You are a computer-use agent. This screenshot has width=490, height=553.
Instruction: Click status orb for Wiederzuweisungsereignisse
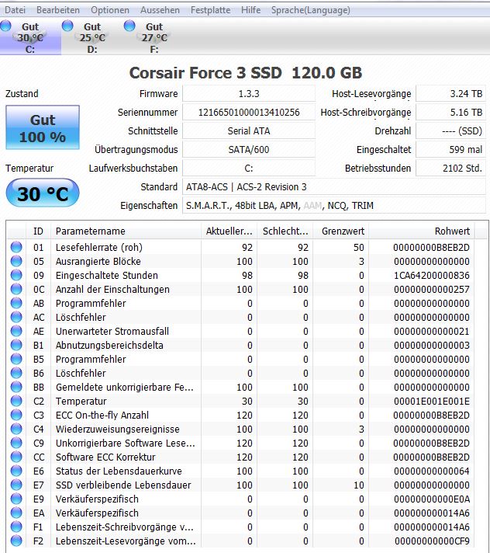tap(16, 429)
